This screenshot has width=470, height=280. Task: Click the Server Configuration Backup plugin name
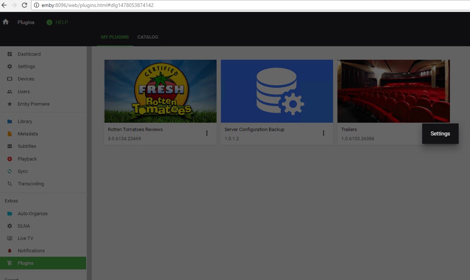pyautogui.click(x=255, y=130)
